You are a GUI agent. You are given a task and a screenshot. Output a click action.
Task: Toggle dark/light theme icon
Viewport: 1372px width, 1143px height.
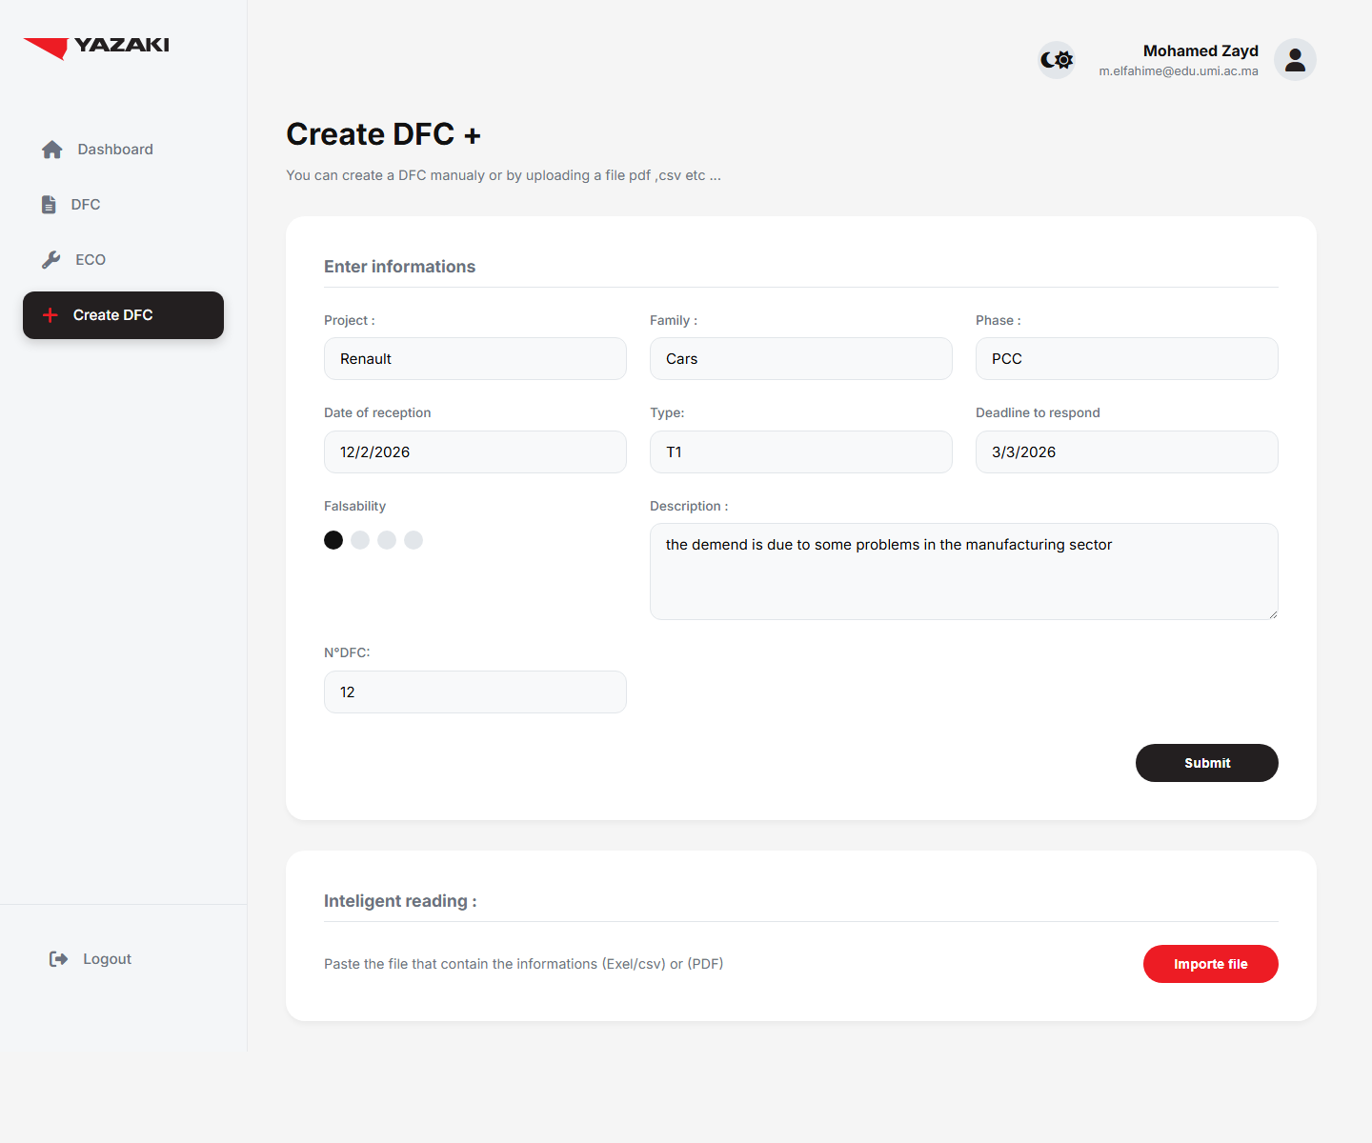coord(1057,60)
